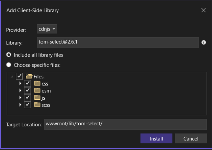
Task: Click the Install button
Action: pos(156,138)
